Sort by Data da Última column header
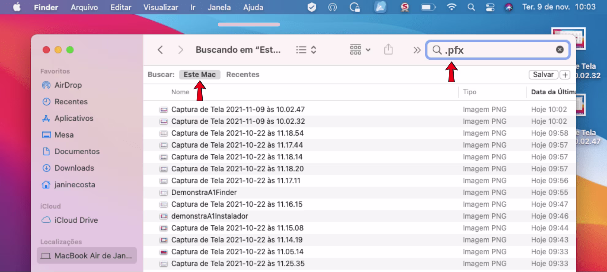The image size is (607, 272). tap(553, 92)
